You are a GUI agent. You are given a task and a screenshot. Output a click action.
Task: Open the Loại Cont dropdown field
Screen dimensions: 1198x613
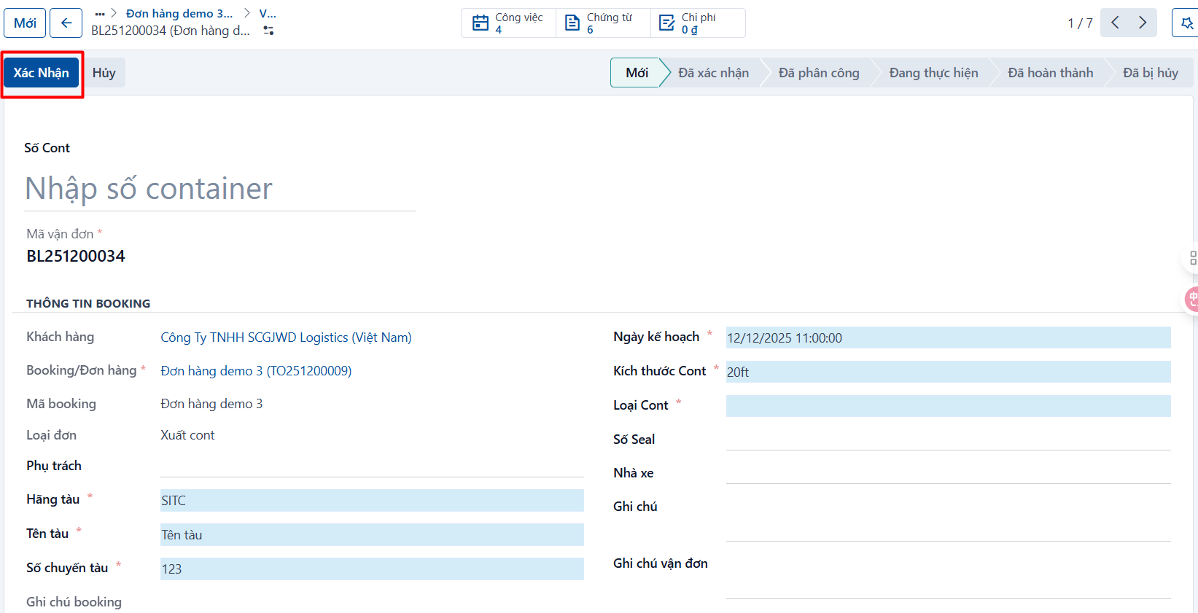coord(948,406)
